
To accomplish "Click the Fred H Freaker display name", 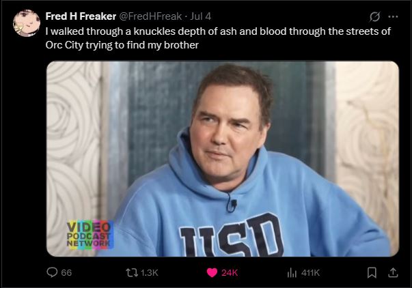I will [81, 16].
